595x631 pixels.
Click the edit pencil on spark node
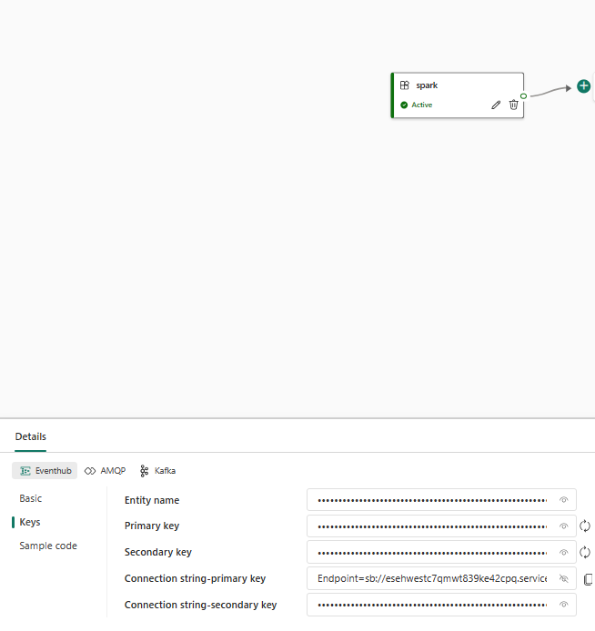click(x=496, y=105)
